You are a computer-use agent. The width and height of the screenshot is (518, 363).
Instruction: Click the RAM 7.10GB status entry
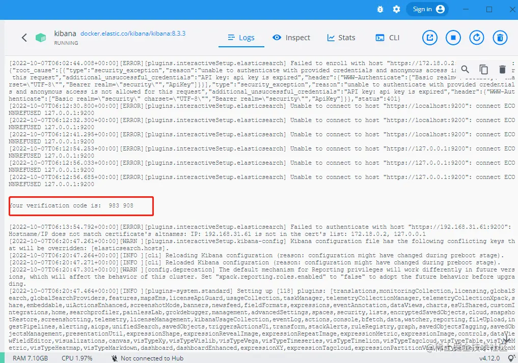click(30, 358)
